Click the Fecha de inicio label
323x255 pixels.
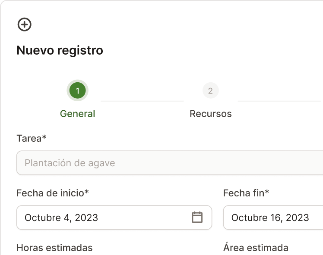[50, 193]
